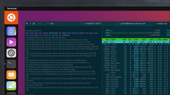The width and height of the screenshot is (170, 95).
Task: Launch the Contacts app from dock
Action: pyautogui.click(x=11, y=31)
